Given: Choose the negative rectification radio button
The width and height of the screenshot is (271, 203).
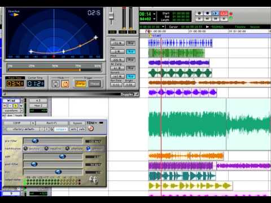Looking at the screenshot, I should [46, 149].
